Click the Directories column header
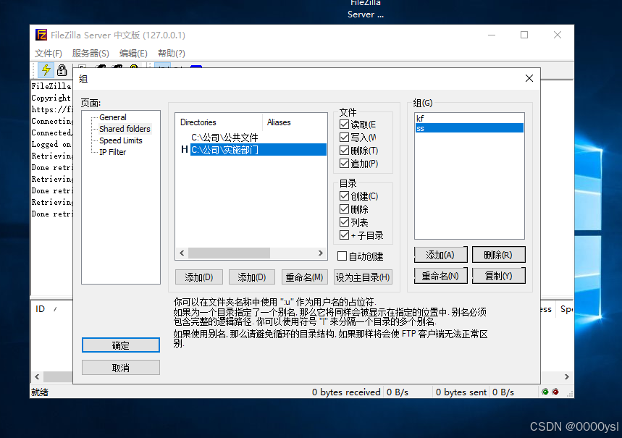Screen dimensions: 622x438 click(x=219, y=122)
